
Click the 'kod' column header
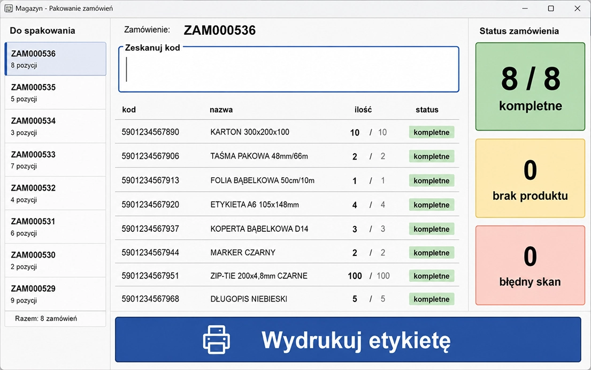coord(129,110)
